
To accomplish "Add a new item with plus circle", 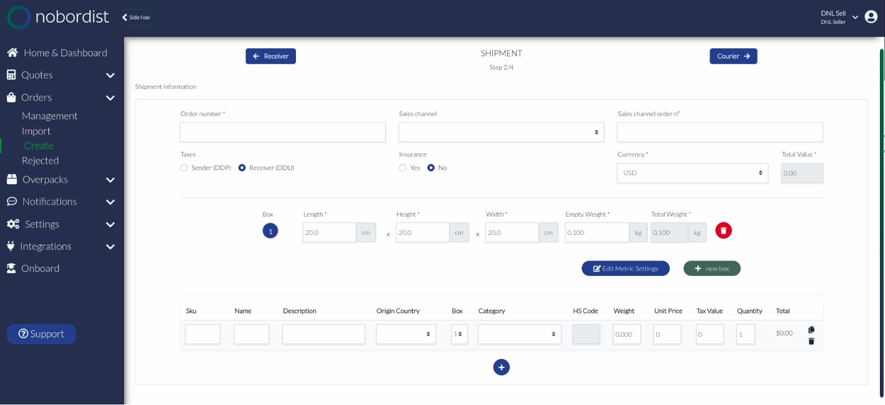I will (501, 367).
